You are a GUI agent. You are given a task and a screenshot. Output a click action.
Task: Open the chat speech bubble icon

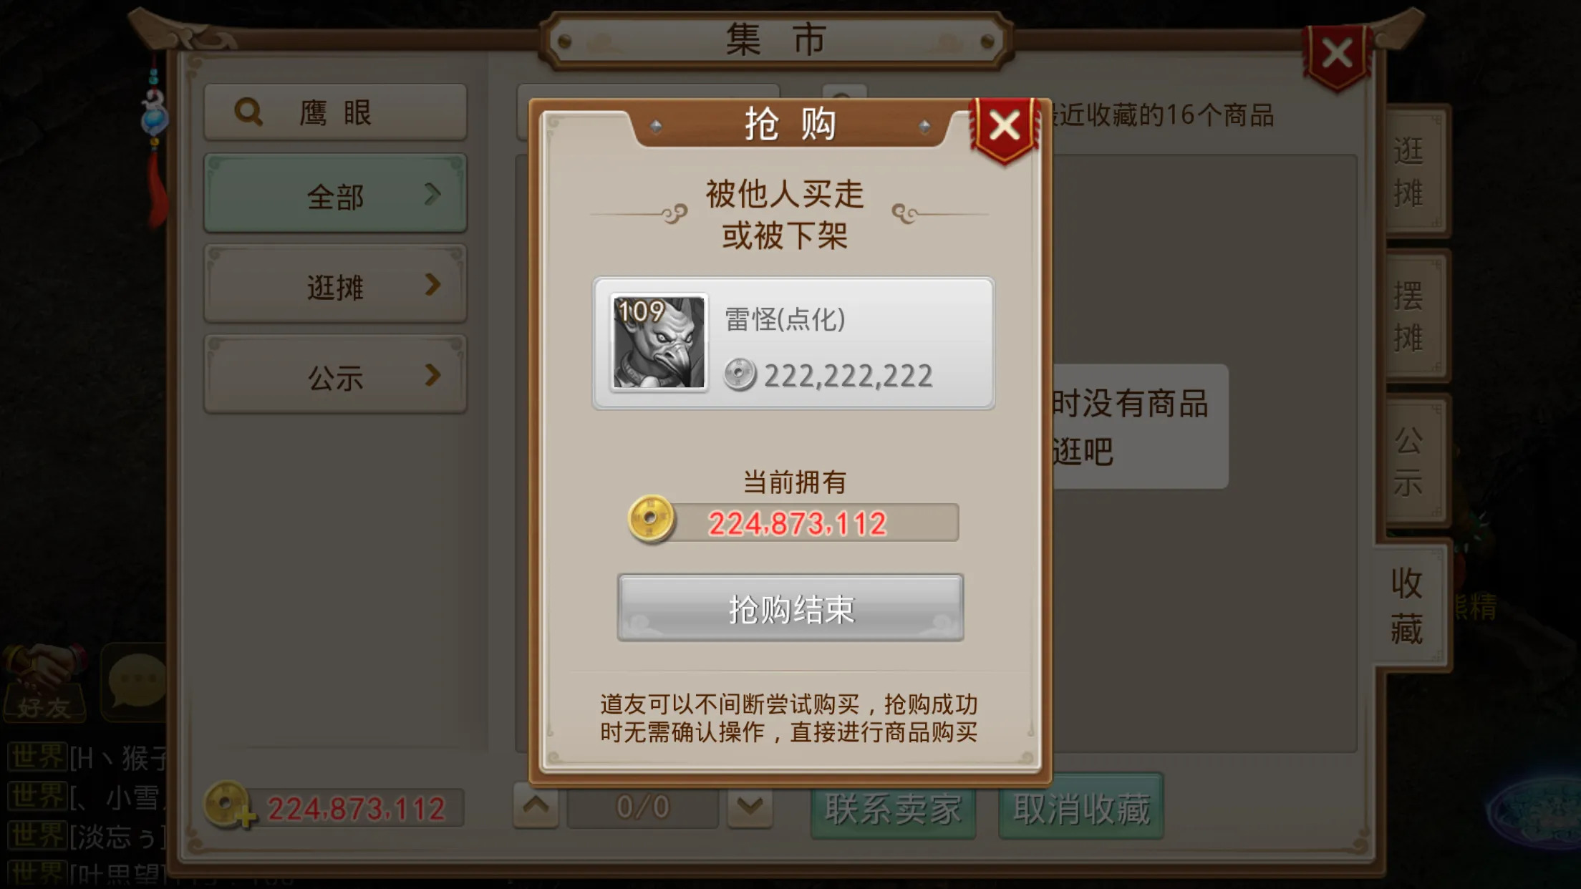pyautogui.click(x=135, y=681)
